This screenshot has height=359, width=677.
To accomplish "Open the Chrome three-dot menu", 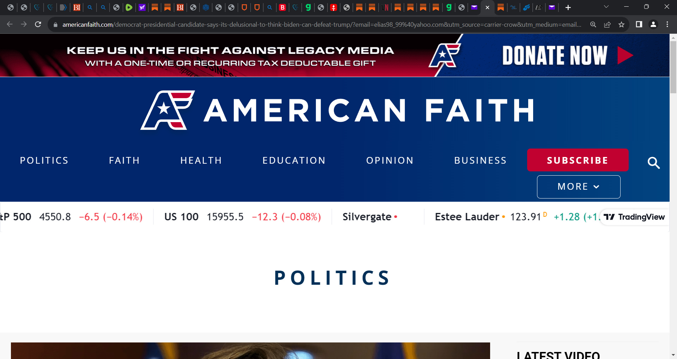I will (x=667, y=24).
